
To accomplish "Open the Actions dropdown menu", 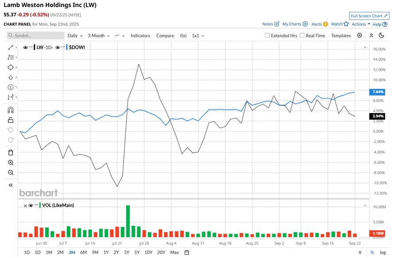I will pyautogui.click(x=361, y=24).
